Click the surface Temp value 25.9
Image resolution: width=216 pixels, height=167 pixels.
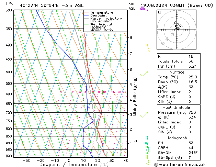coord(193,77)
